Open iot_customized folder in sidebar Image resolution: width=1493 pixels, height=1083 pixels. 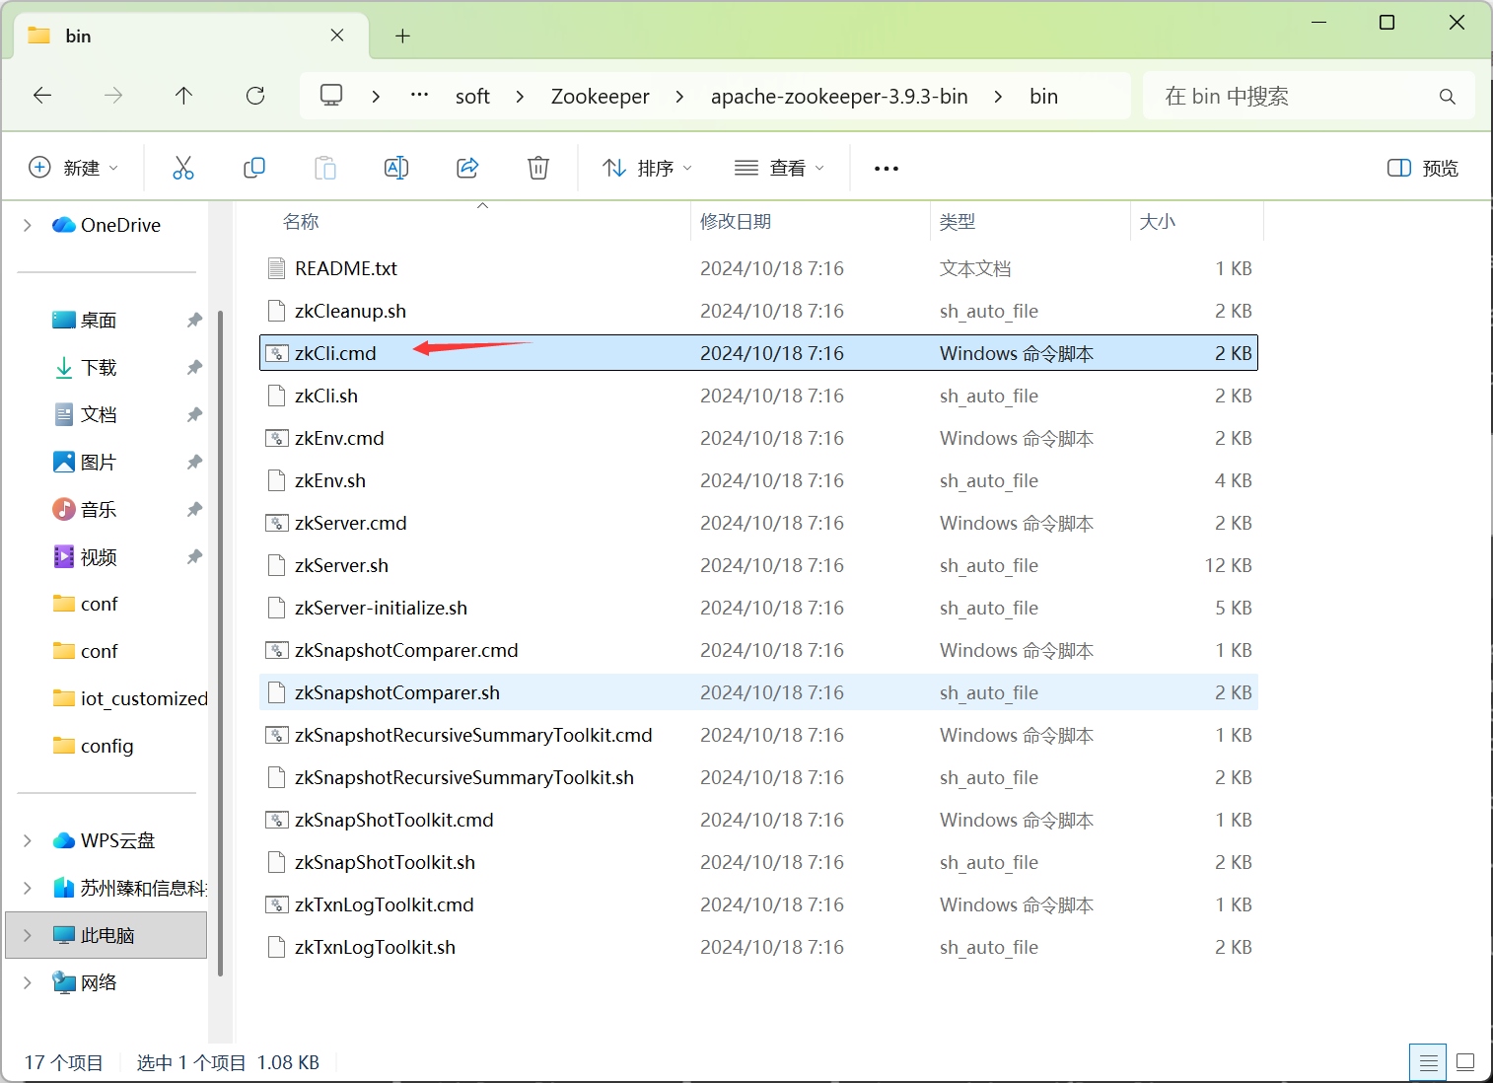(x=130, y=698)
